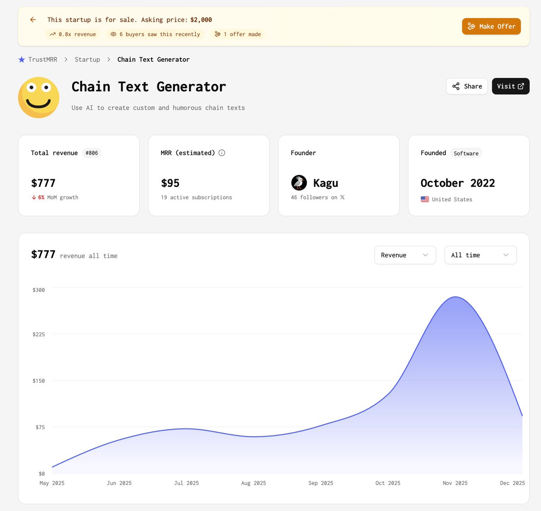The image size is (541, 511).
Task: Open the startup site via Visit
Action: pos(510,86)
